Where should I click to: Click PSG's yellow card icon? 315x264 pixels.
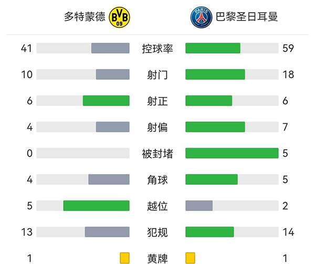(190, 258)
